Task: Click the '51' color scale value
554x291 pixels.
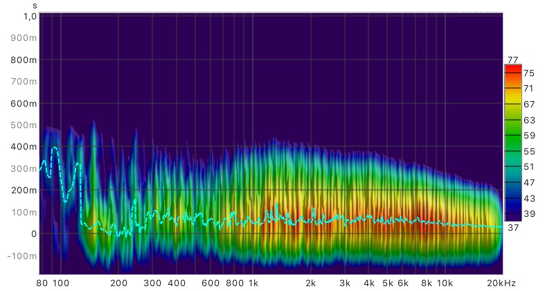Action: pyautogui.click(x=529, y=166)
